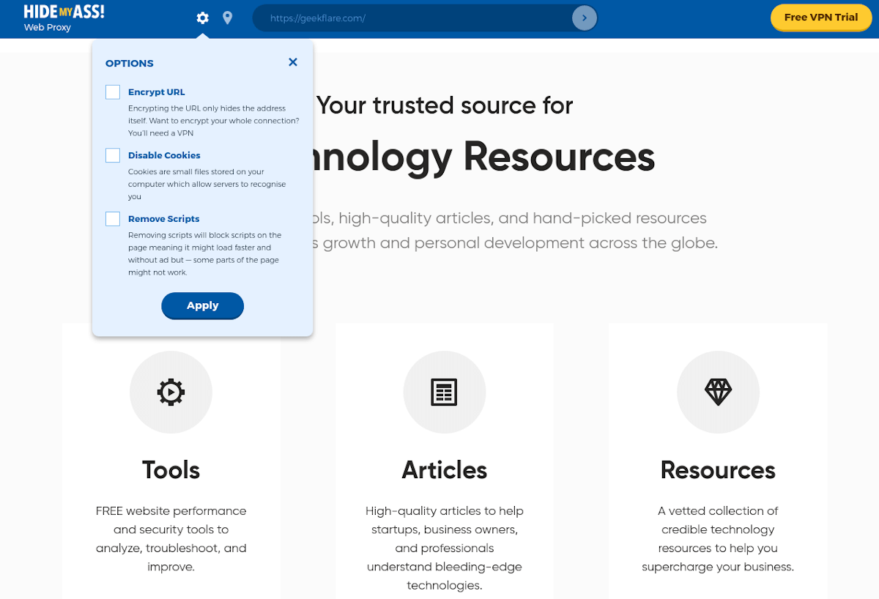Open the location pin icon
The image size is (879, 599).
tap(228, 18)
